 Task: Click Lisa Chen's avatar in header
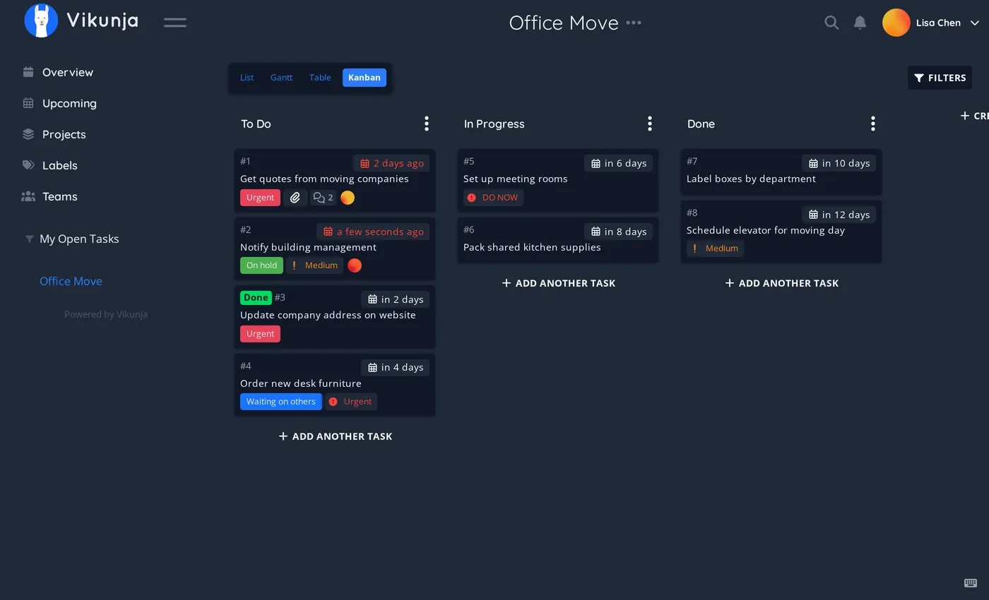click(x=896, y=23)
